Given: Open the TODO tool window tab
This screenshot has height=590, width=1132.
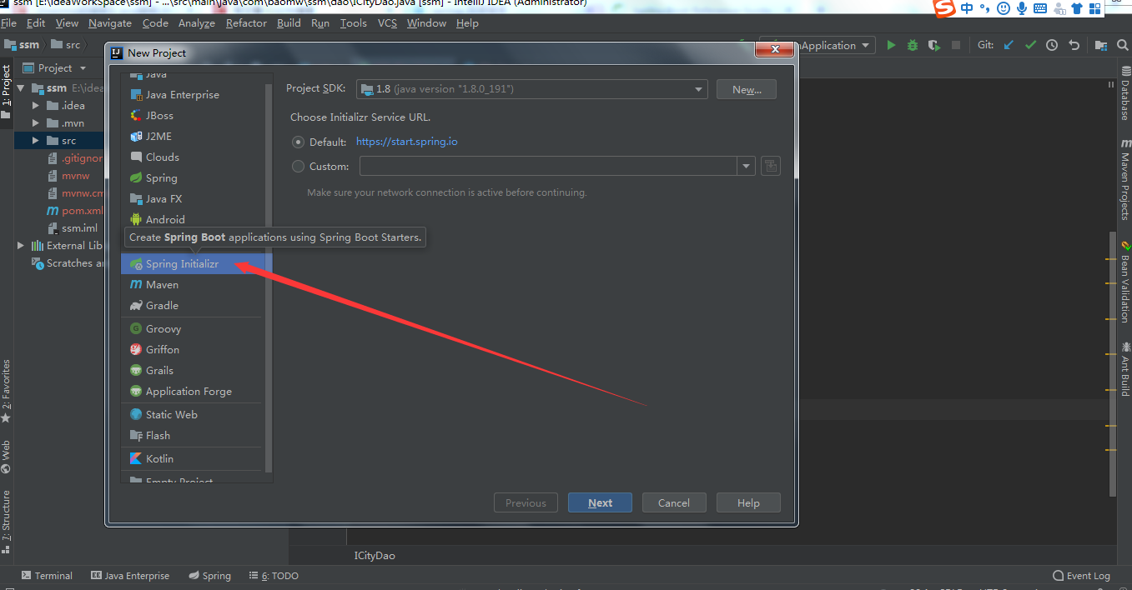Looking at the screenshot, I should pyautogui.click(x=274, y=576).
